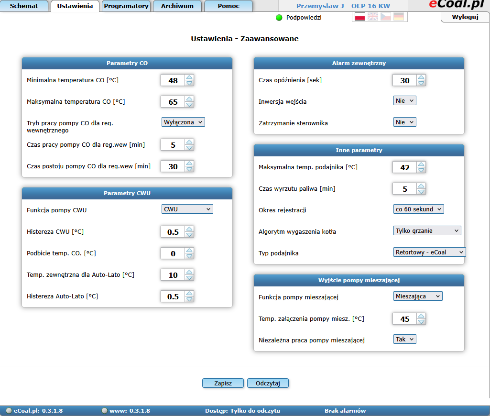Click the Wyloguj button
The image size is (490, 416).
465,17
